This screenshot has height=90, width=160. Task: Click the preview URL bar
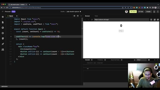click(x=121, y=19)
